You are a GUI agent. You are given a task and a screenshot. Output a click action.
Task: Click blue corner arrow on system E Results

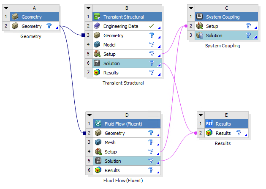tap(246, 135)
